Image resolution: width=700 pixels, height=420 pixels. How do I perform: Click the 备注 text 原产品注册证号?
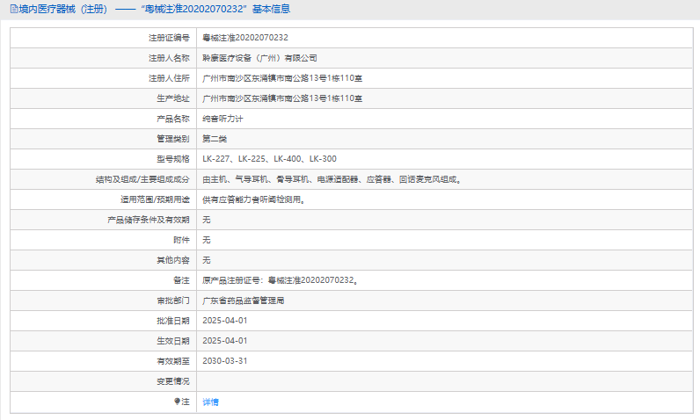[x=280, y=280]
